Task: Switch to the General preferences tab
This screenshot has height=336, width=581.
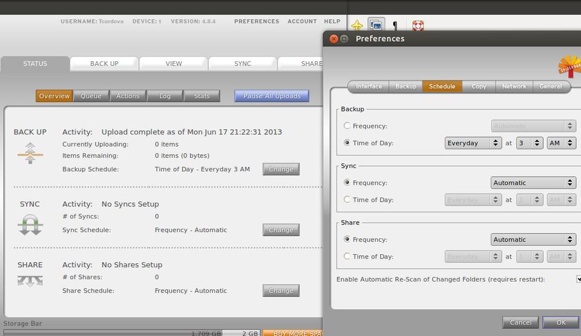Action: pyautogui.click(x=551, y=87)
